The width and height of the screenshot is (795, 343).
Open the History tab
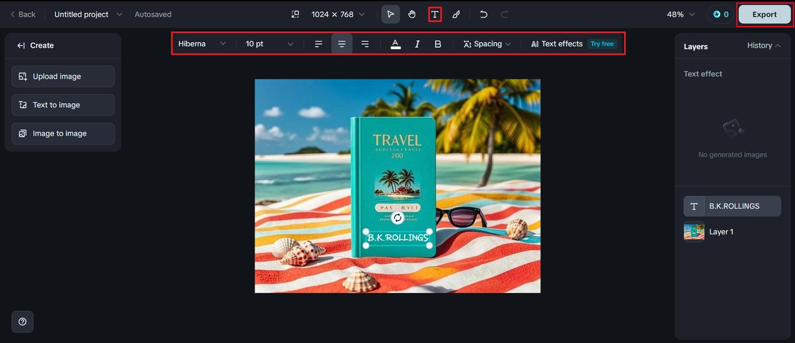(x=764, y=45)
